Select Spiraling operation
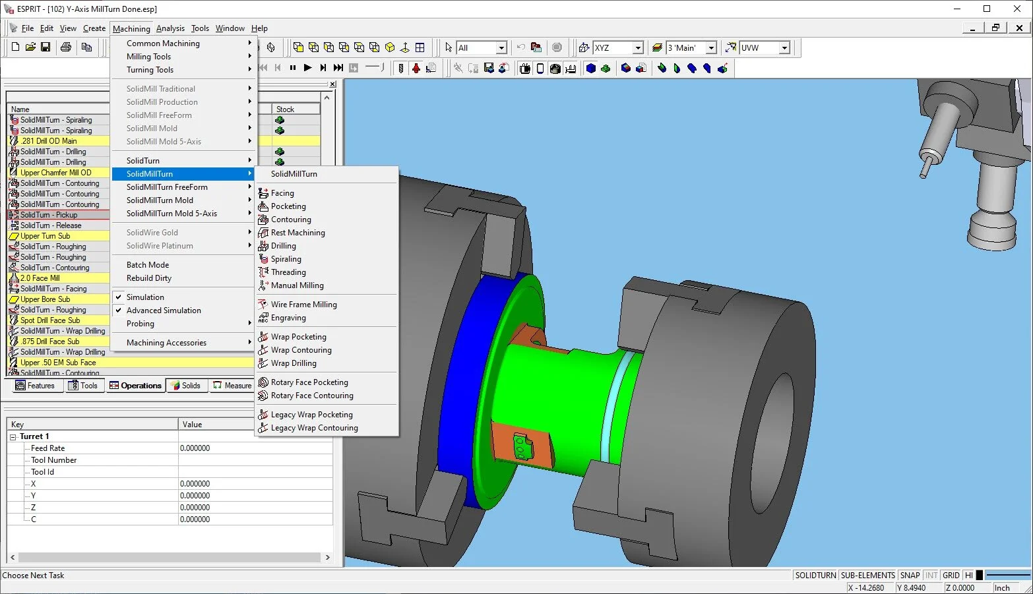Image resolution: width=1033 pixels, height=594 pixels. point(327,259)
